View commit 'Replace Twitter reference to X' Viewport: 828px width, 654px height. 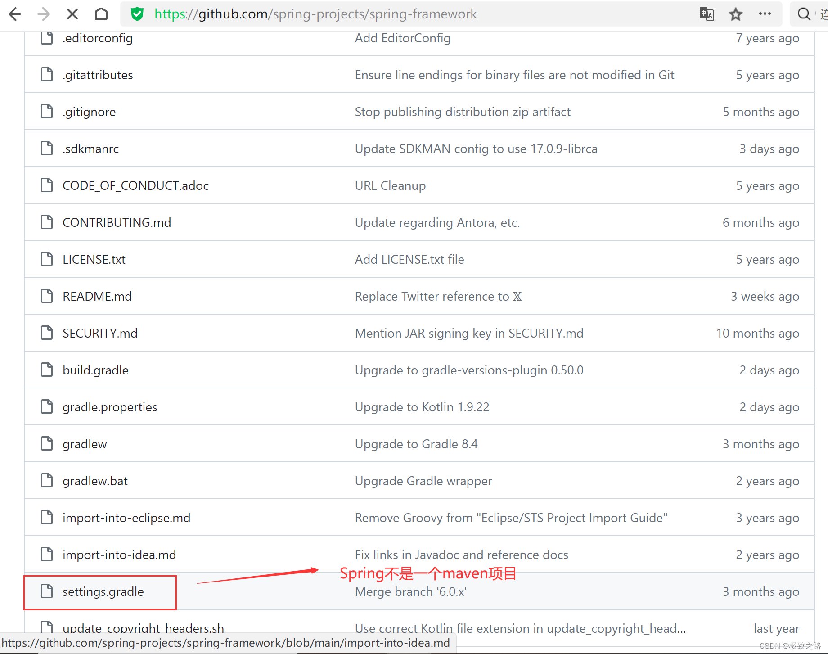[438, 296]
